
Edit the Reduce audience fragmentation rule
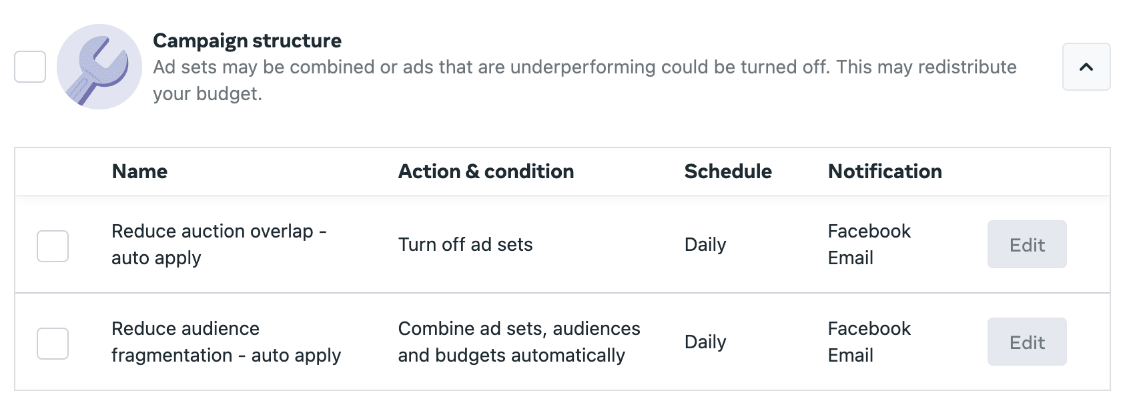tap(1026, 342)
